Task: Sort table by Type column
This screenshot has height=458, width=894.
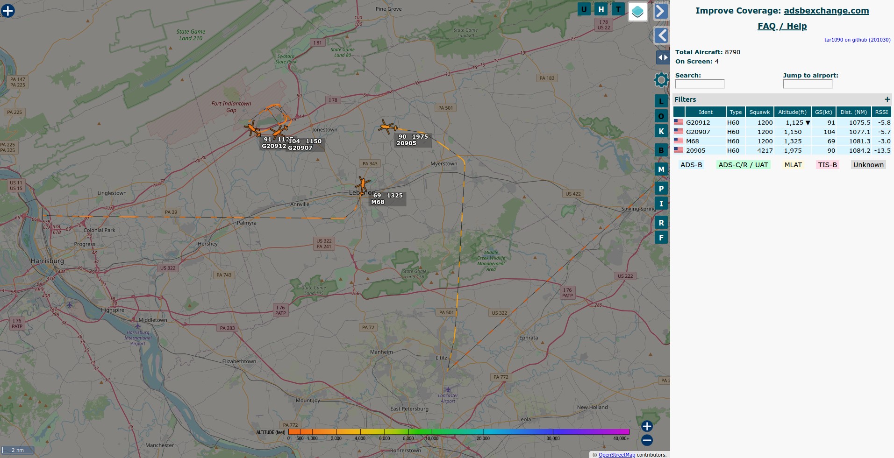Action: point(736,112)
